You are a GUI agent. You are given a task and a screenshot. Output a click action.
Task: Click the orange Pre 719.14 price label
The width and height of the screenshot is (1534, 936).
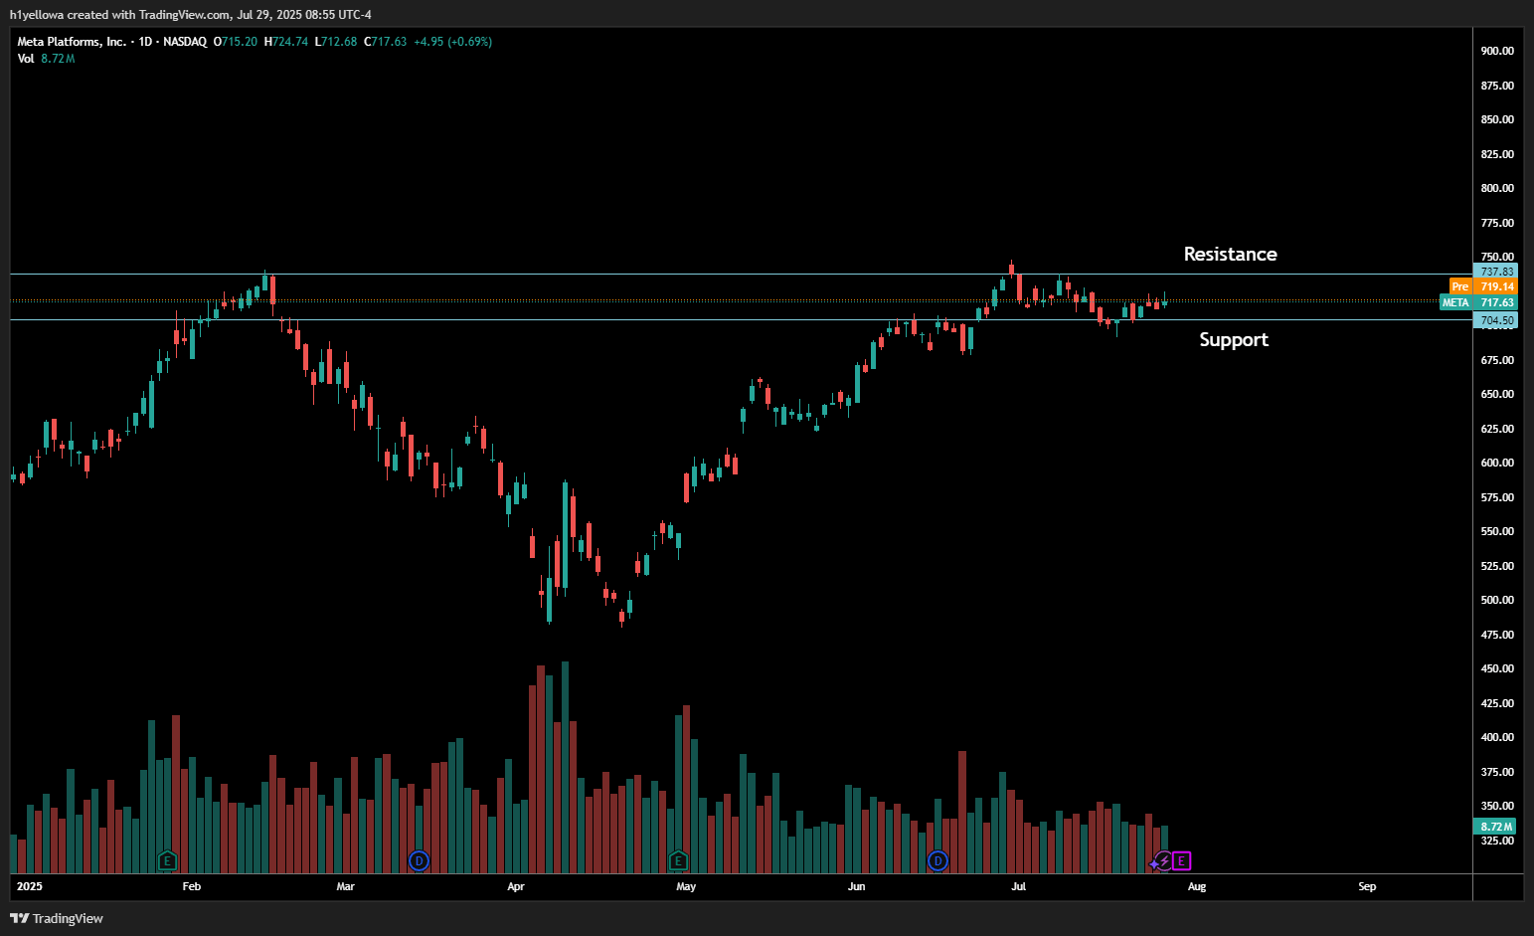[x=1483, y=286]
